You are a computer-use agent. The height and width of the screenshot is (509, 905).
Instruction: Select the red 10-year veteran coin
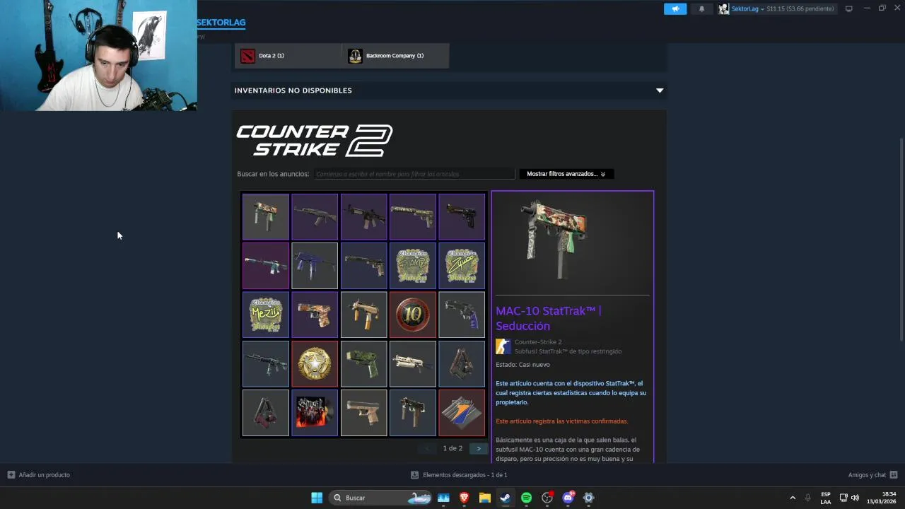coord(413,315)
